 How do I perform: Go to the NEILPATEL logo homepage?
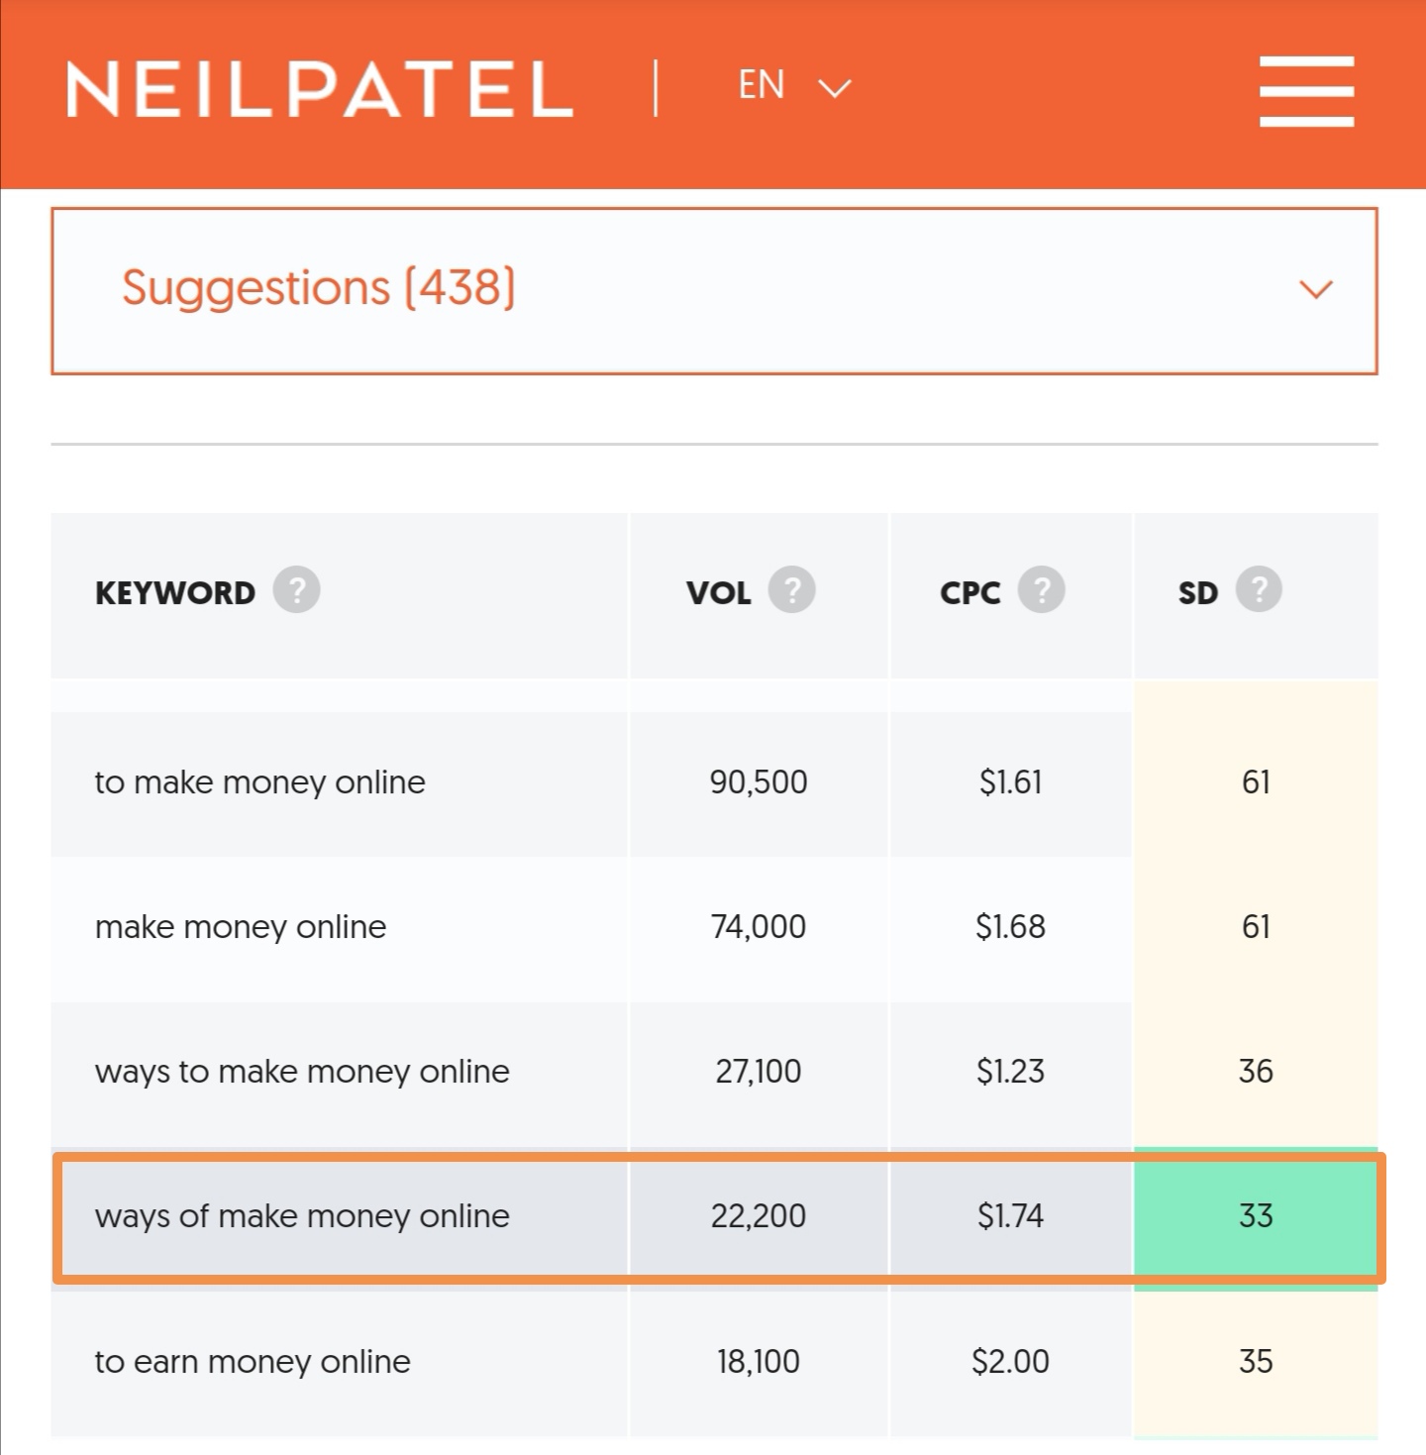[x=319, y=89]
